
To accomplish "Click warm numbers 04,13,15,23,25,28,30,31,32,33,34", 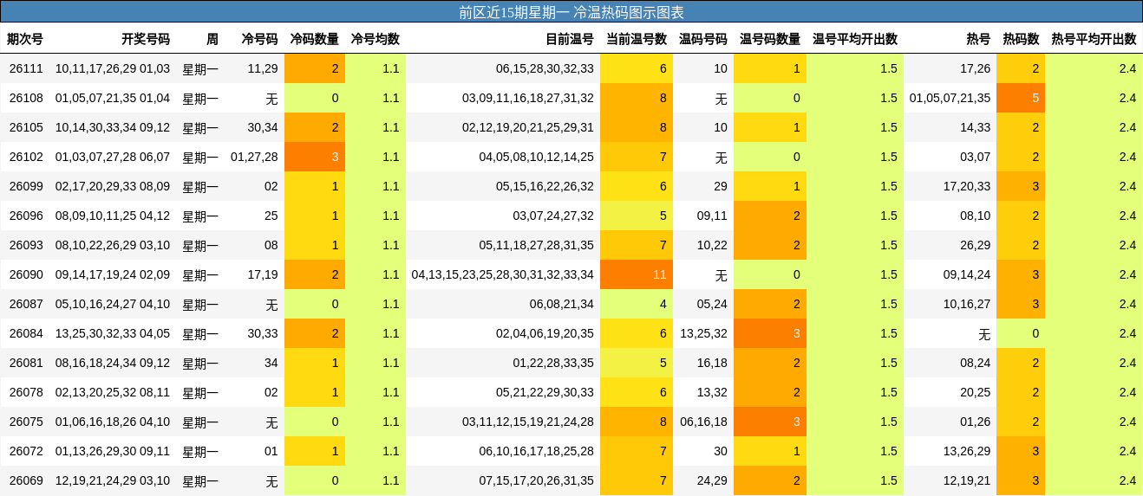I will pyautogui.click(x=503, y=274).
